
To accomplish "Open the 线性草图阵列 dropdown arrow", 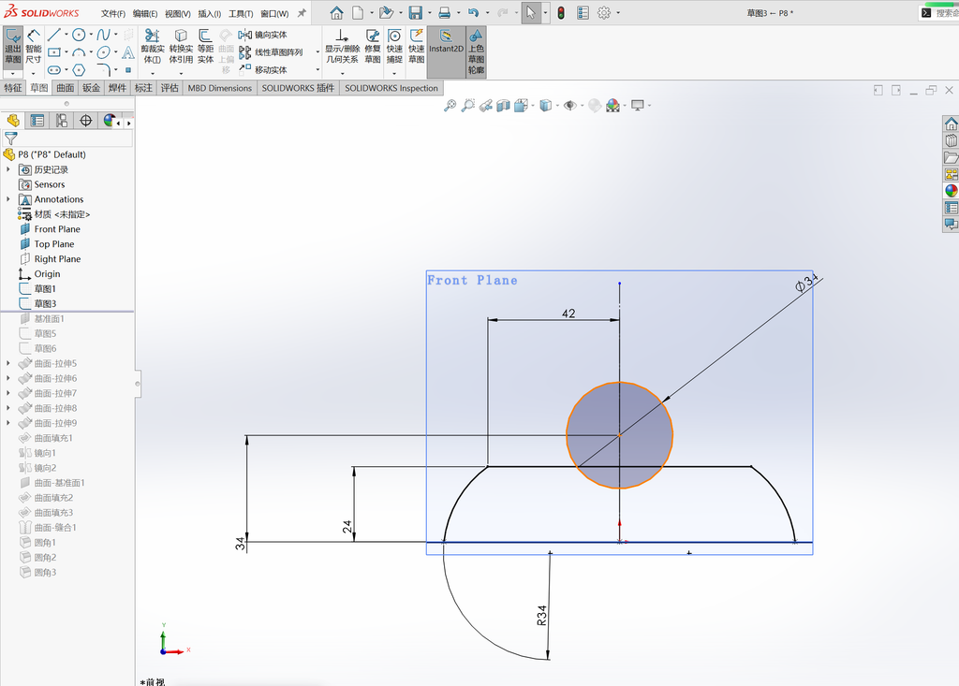I will click(x=317, y=52).
